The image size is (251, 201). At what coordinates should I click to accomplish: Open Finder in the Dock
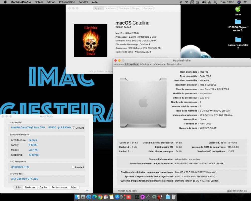(77, 197)
